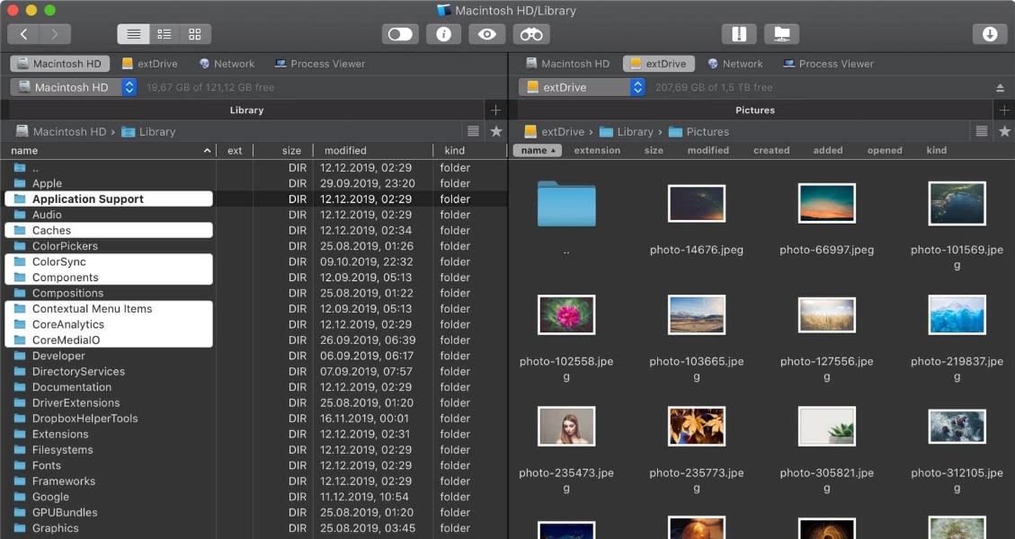Toggle the favorites star in the left path bar
Viewport: 1015px width, 539px height.
495,131
